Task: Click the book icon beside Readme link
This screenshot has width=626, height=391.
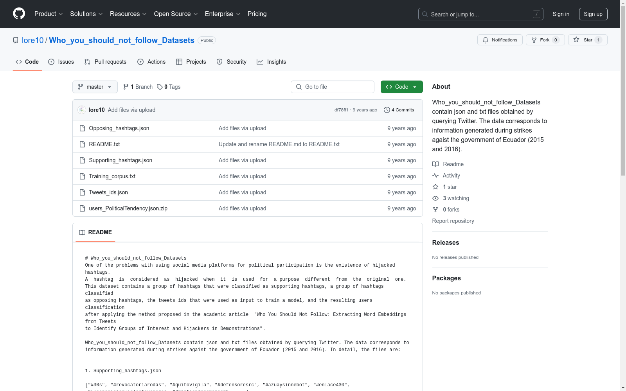Action: point(435,164)
